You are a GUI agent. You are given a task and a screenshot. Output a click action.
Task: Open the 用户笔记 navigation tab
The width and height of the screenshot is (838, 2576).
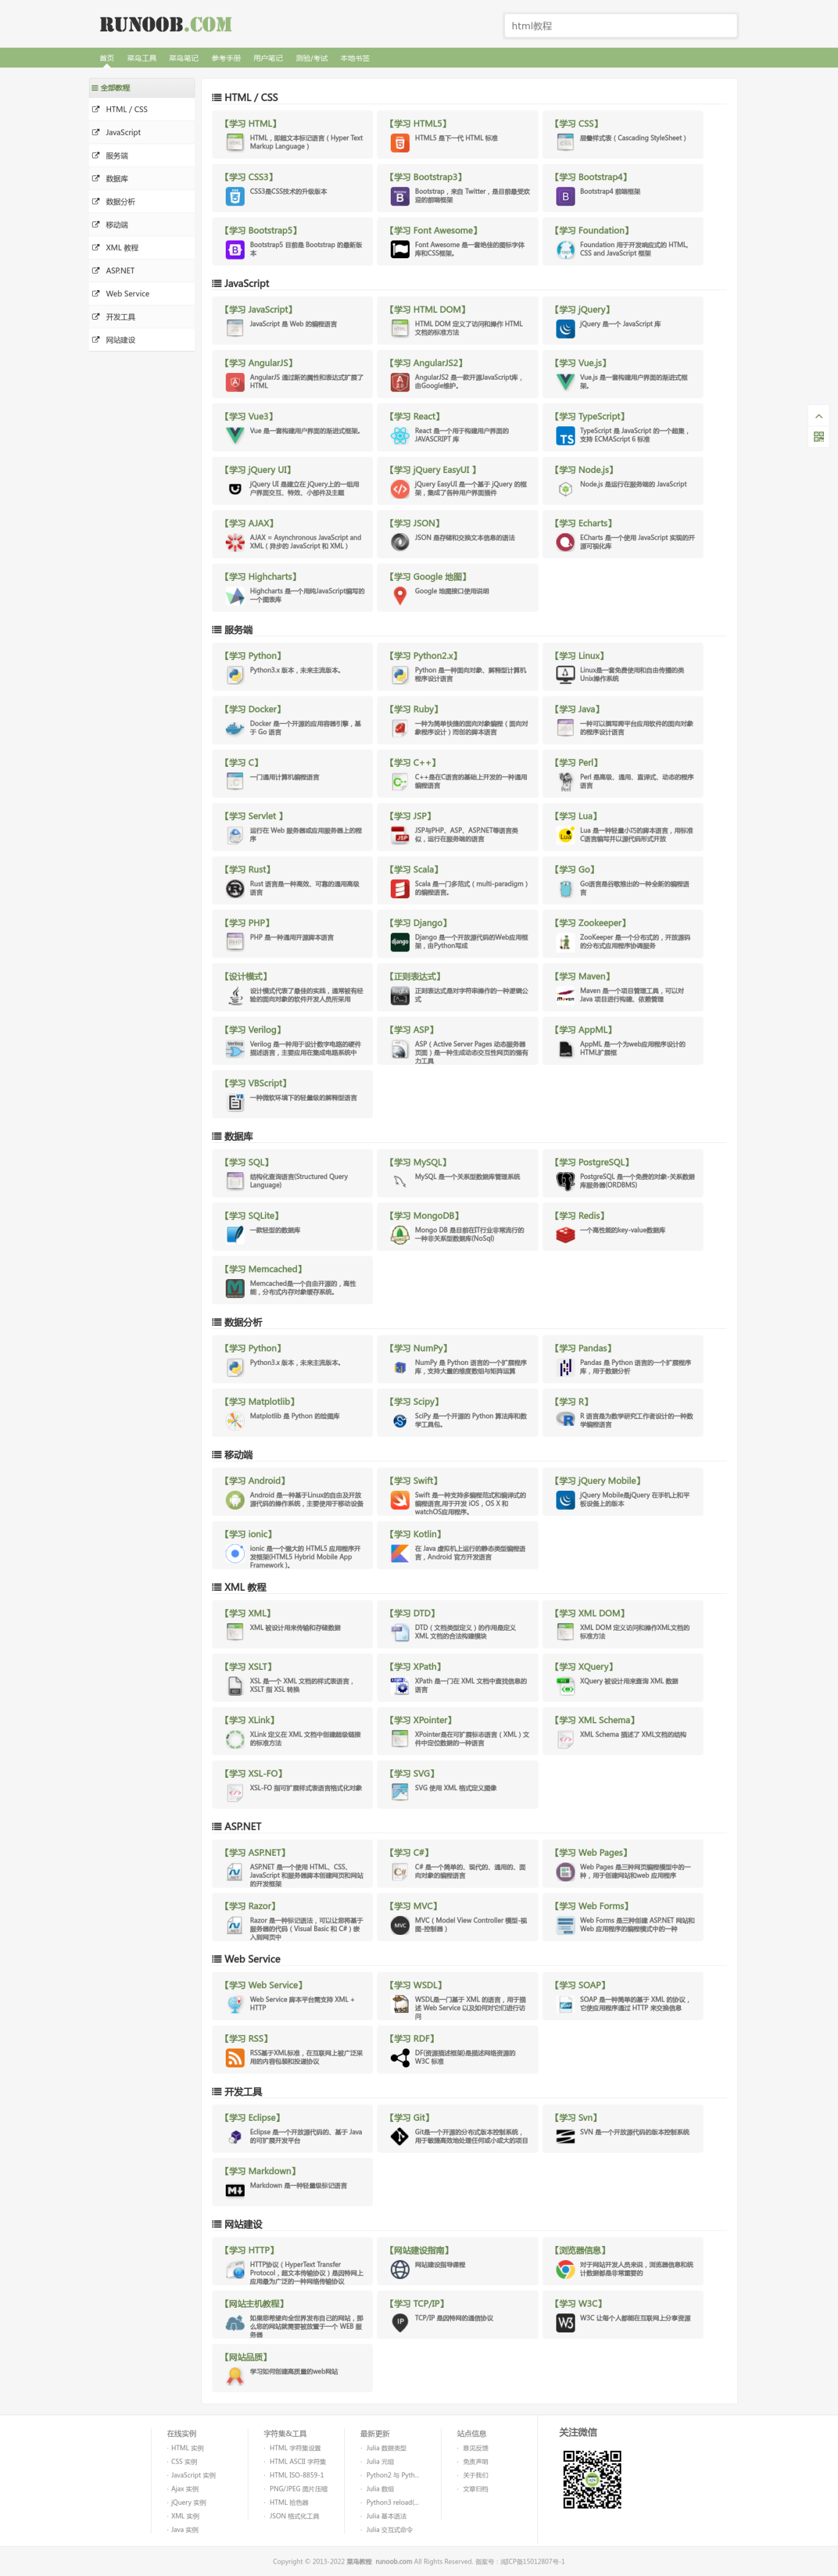pos(268,58)
